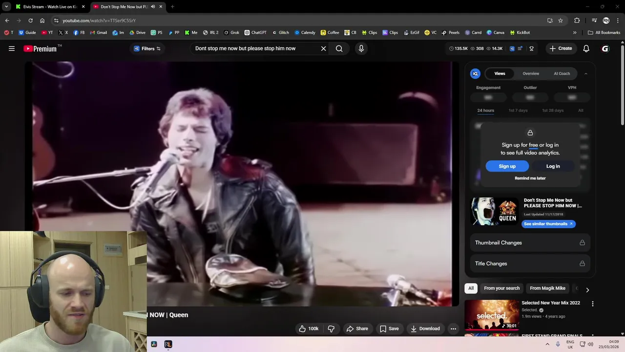Open the Gmail bookmark
Screen dimensions: 625x352
[98, 32]
